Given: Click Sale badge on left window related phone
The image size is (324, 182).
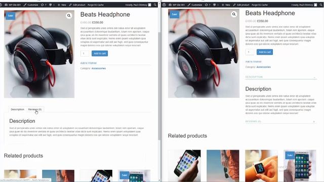Looking at the screenshot, I should (x=125, y=175).
